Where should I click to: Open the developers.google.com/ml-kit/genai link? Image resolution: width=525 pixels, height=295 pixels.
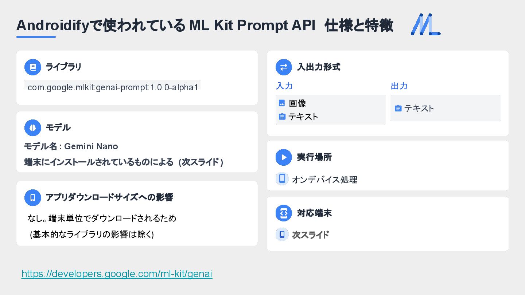tap(117, 274)
